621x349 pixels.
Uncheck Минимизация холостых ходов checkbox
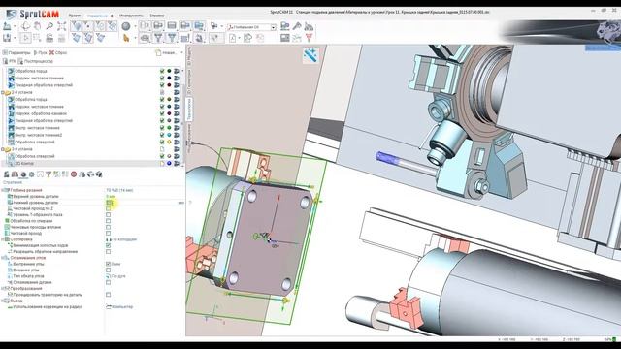[108, 245]
